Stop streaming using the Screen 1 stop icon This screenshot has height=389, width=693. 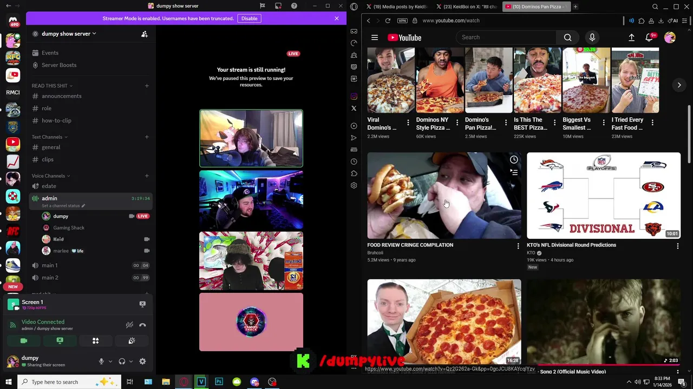click(x=142, y=304)
